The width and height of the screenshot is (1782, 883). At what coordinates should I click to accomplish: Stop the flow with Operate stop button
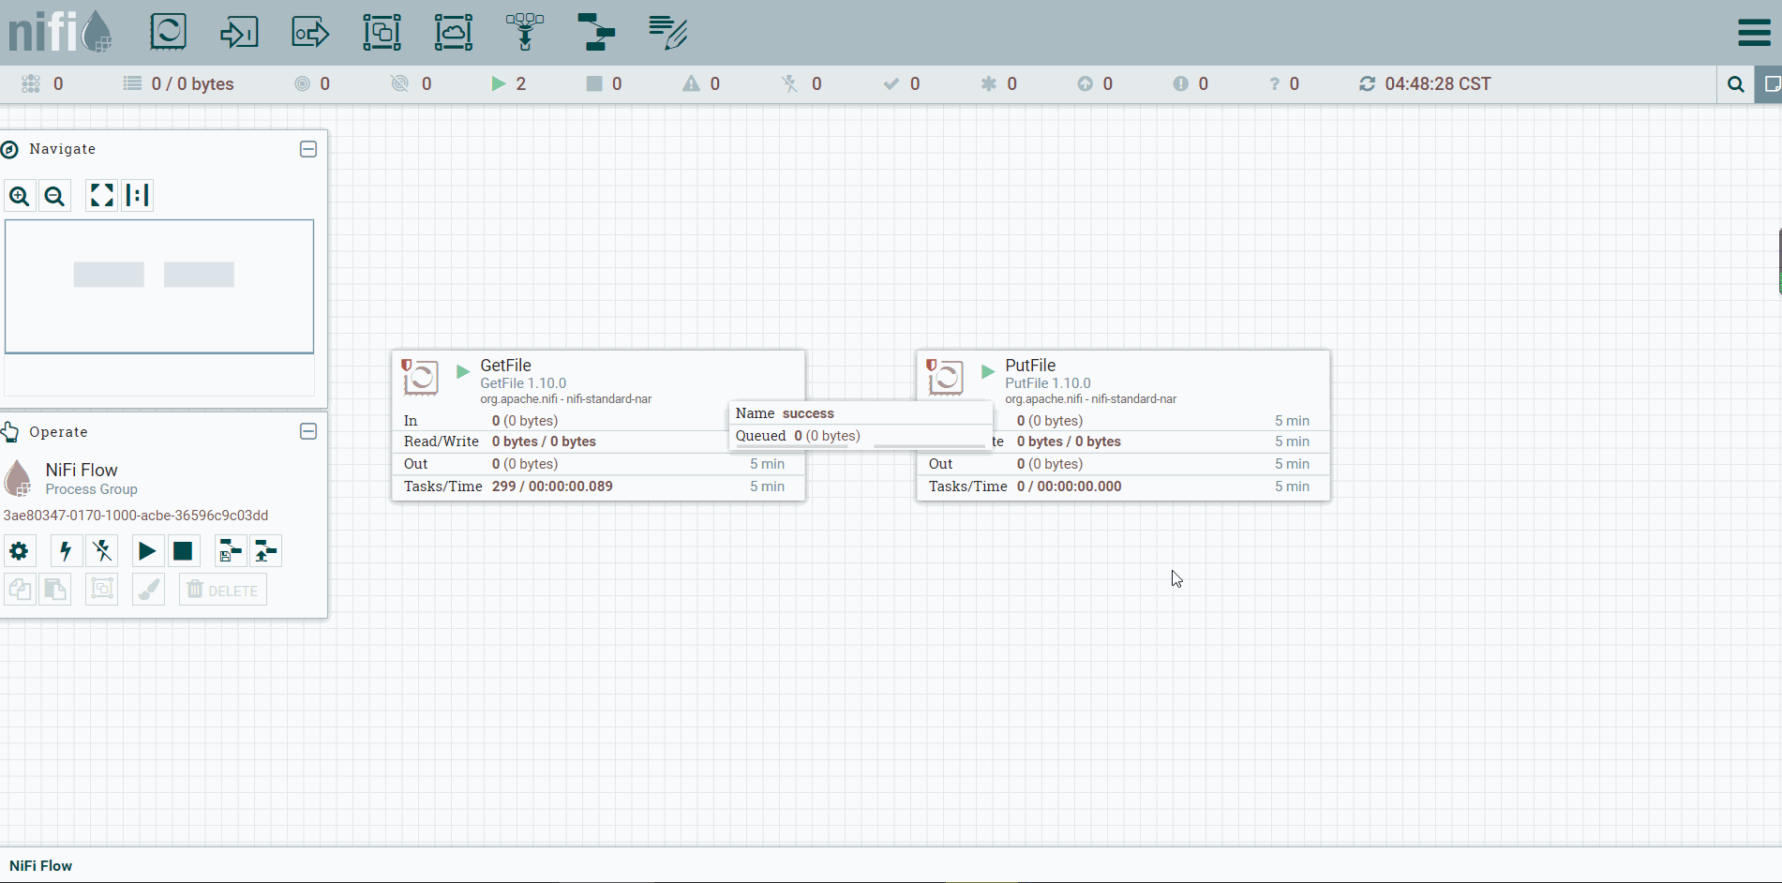[183, 551]
